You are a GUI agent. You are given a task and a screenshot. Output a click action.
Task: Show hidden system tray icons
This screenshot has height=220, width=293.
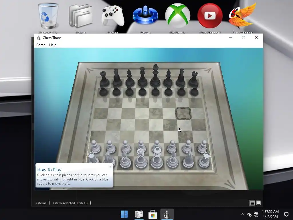pyautogui.click(x=242, y=214)
